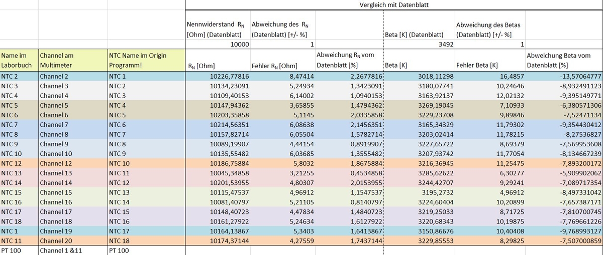Click the 'Name im Laborbuch' header cell

(19, 60)
